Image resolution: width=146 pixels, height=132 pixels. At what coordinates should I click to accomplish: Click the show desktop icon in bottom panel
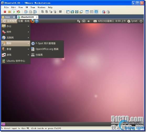3,124
